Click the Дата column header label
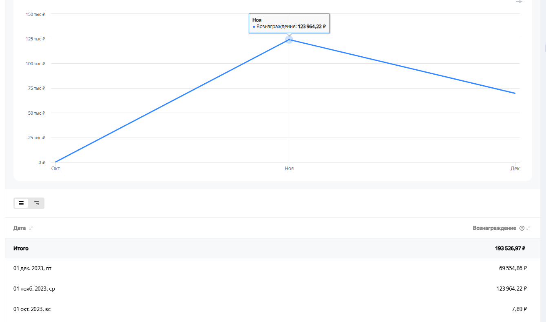 point(20,228)
